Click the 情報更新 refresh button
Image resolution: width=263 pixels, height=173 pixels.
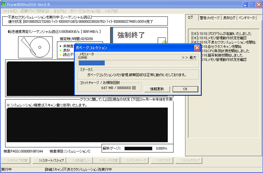[157, 89]
